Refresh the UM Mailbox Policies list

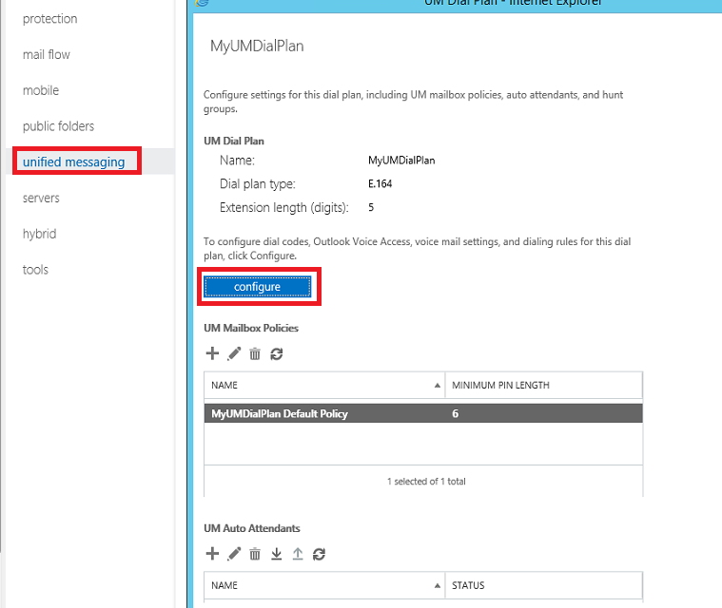tap(277, 354)
